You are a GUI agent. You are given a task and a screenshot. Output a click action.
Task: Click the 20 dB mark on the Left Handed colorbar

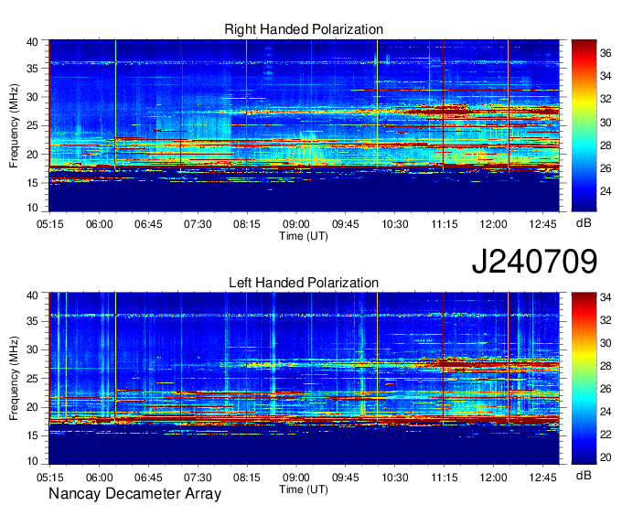[606, 457]
